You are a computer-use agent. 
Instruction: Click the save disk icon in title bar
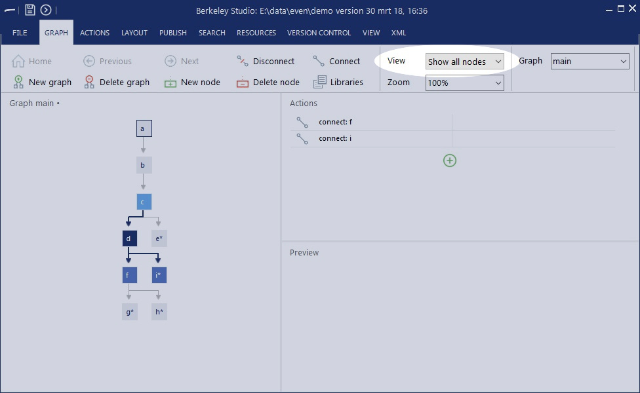pyautogui.click(x=30, y=10)
